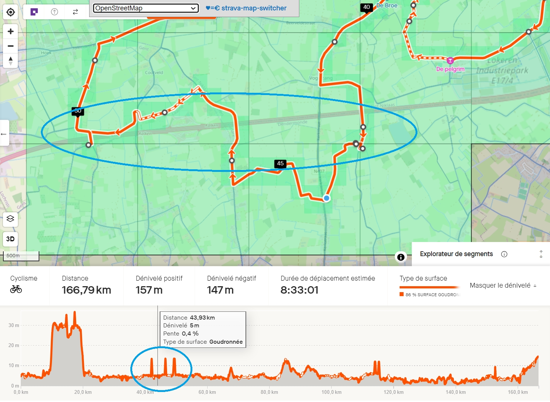Click the black map attribution info icon
The height and width of the screenshot is (402, 550).
click(401, 257)
